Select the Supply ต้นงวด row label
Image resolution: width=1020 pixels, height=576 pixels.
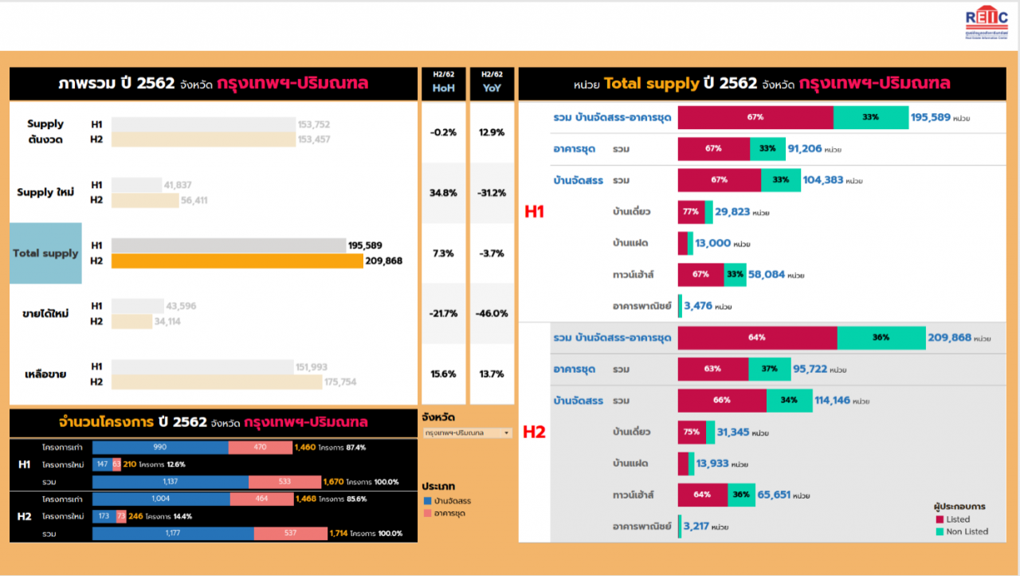45,131
